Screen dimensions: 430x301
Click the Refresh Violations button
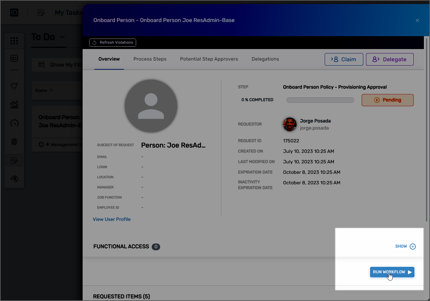113,43
